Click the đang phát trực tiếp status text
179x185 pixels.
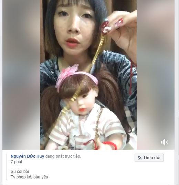[63, 156]
